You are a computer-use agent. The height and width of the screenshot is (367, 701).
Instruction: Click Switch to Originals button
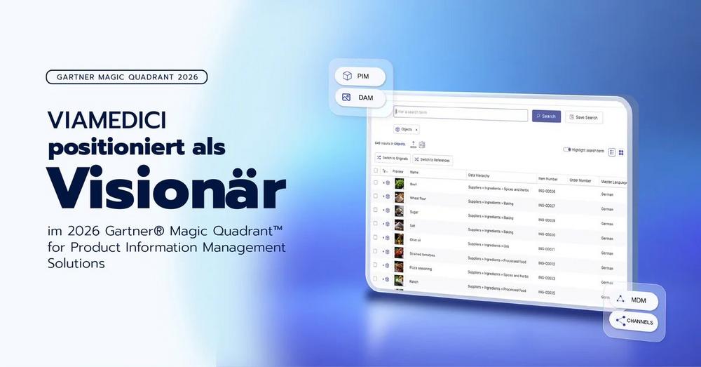pos(393,158)
